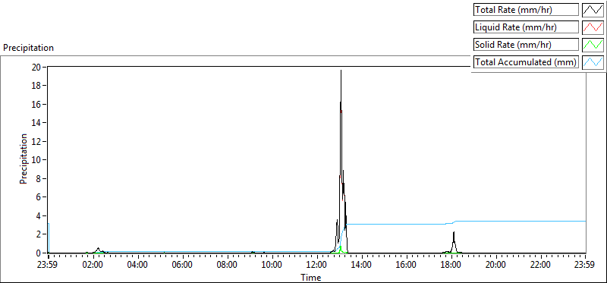The height and width of the screenshot is (283, 607).
Task: Click the 8 y-axis tick label
Action: (39, 178)
